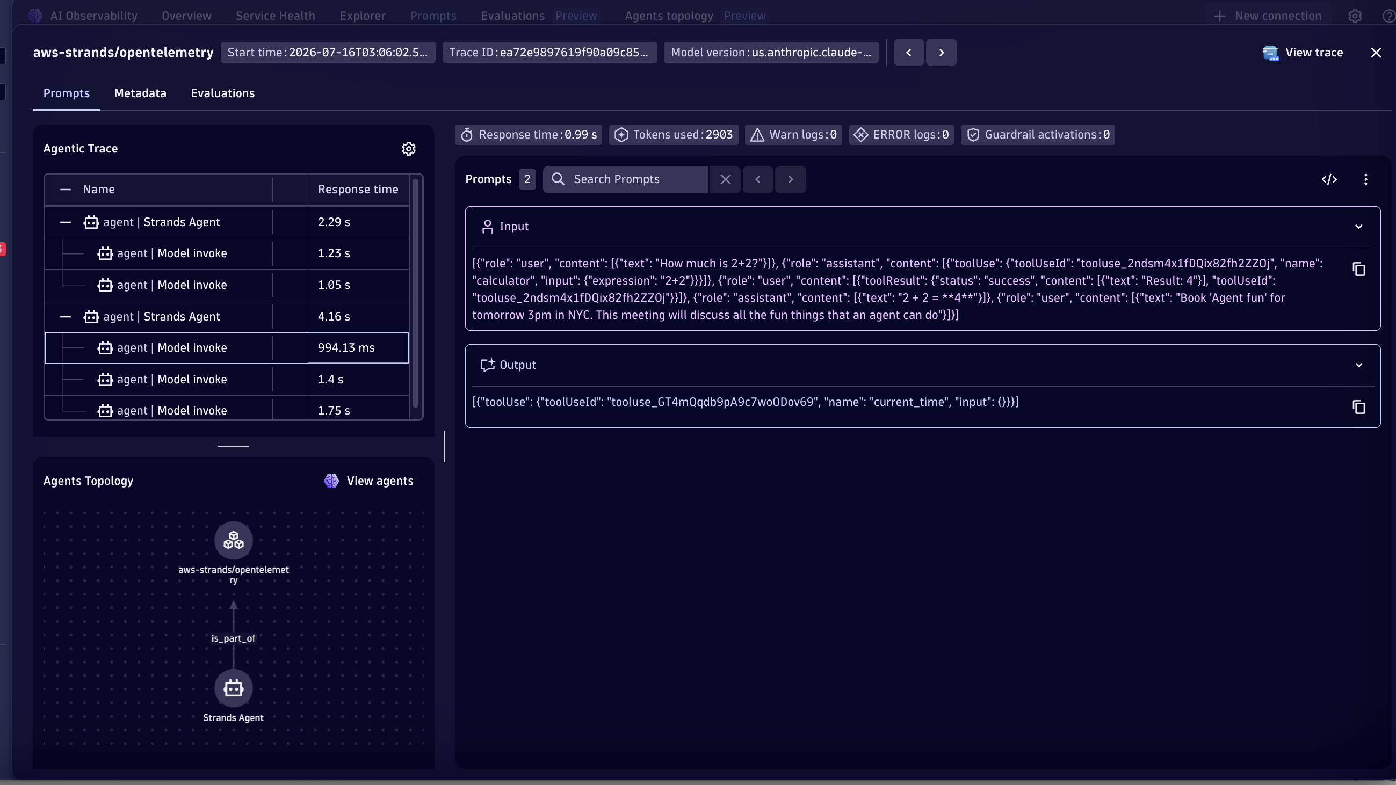Collapse the 4.16 s Strands Agent row

[66, 316]
